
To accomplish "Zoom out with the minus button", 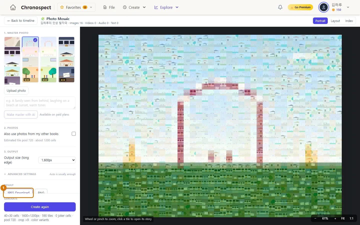I will [x=315, y=218].
